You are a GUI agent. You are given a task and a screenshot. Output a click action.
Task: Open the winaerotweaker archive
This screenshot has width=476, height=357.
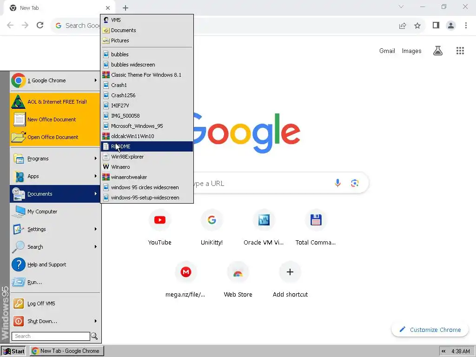point(147,177)
